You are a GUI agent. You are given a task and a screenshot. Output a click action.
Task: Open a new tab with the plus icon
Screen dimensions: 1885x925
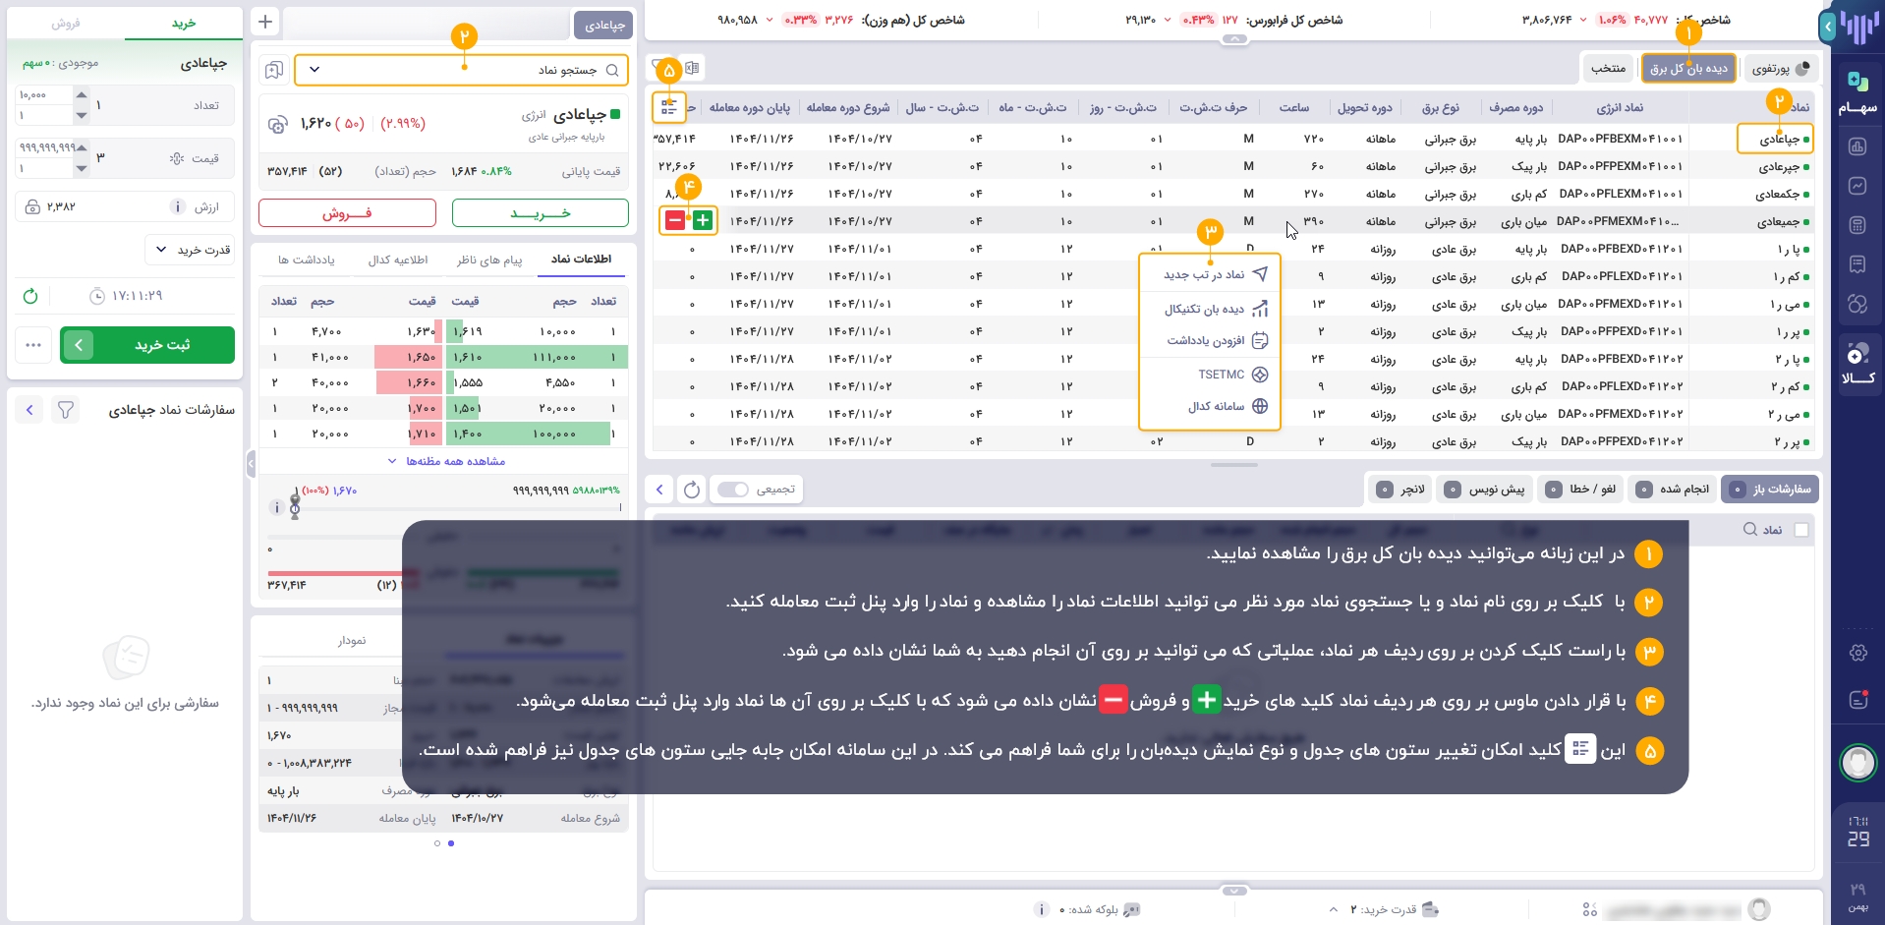tap(264, 21)
